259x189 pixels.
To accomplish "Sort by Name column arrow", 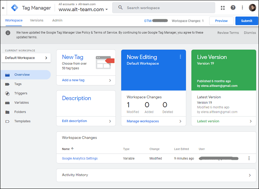I will 73,149.
